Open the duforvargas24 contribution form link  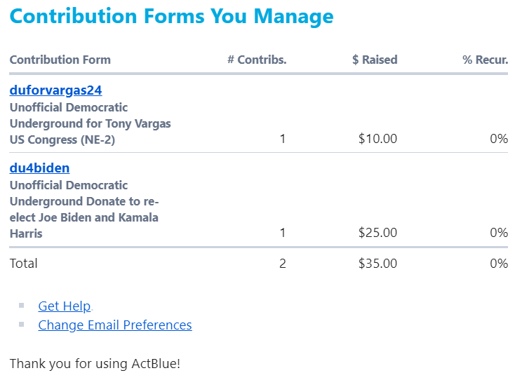click(56, 90)
